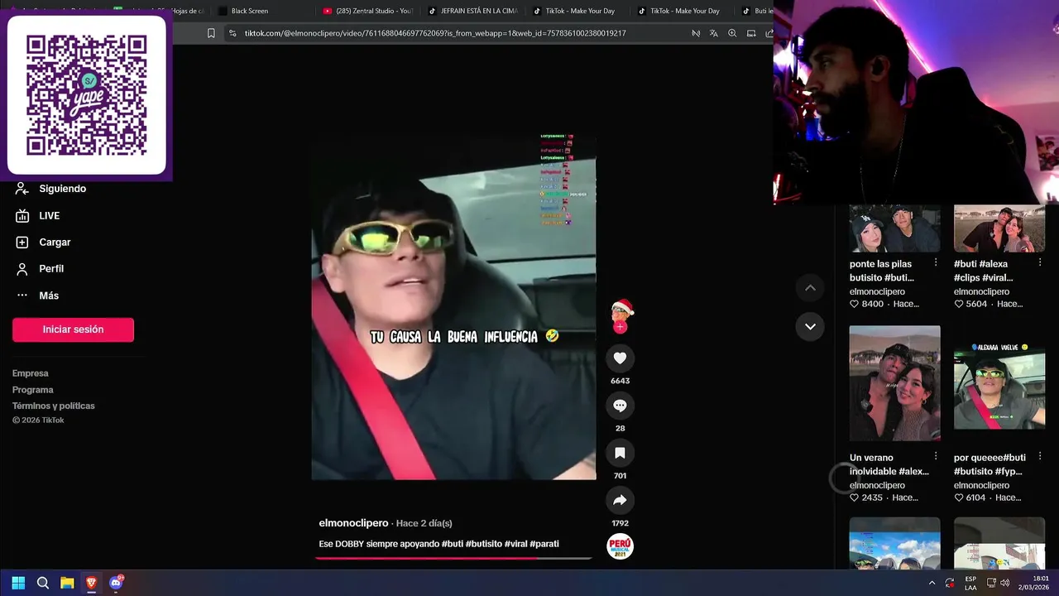Open the Perú Musical sound disc

(620, 546)
